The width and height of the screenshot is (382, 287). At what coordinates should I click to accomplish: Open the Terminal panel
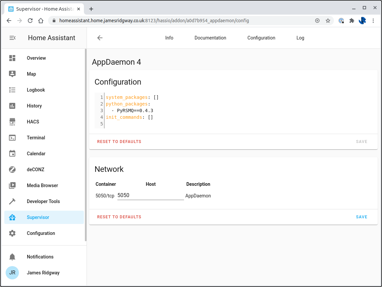36,138
